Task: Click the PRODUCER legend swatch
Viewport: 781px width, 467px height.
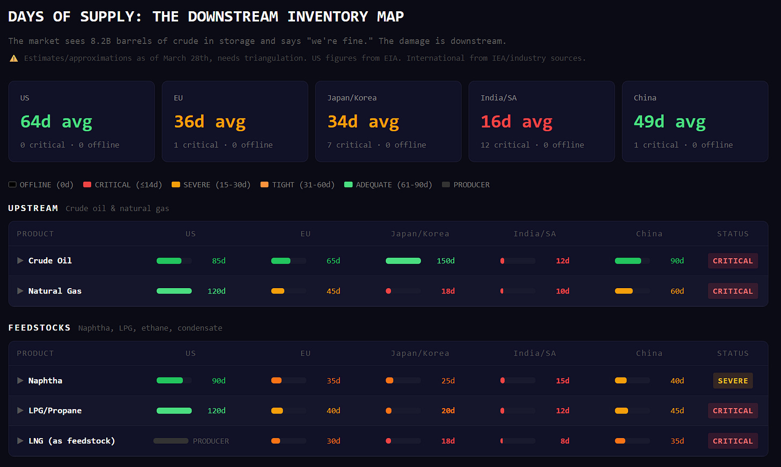Action: pyautogui.click(x=446, y=185)
